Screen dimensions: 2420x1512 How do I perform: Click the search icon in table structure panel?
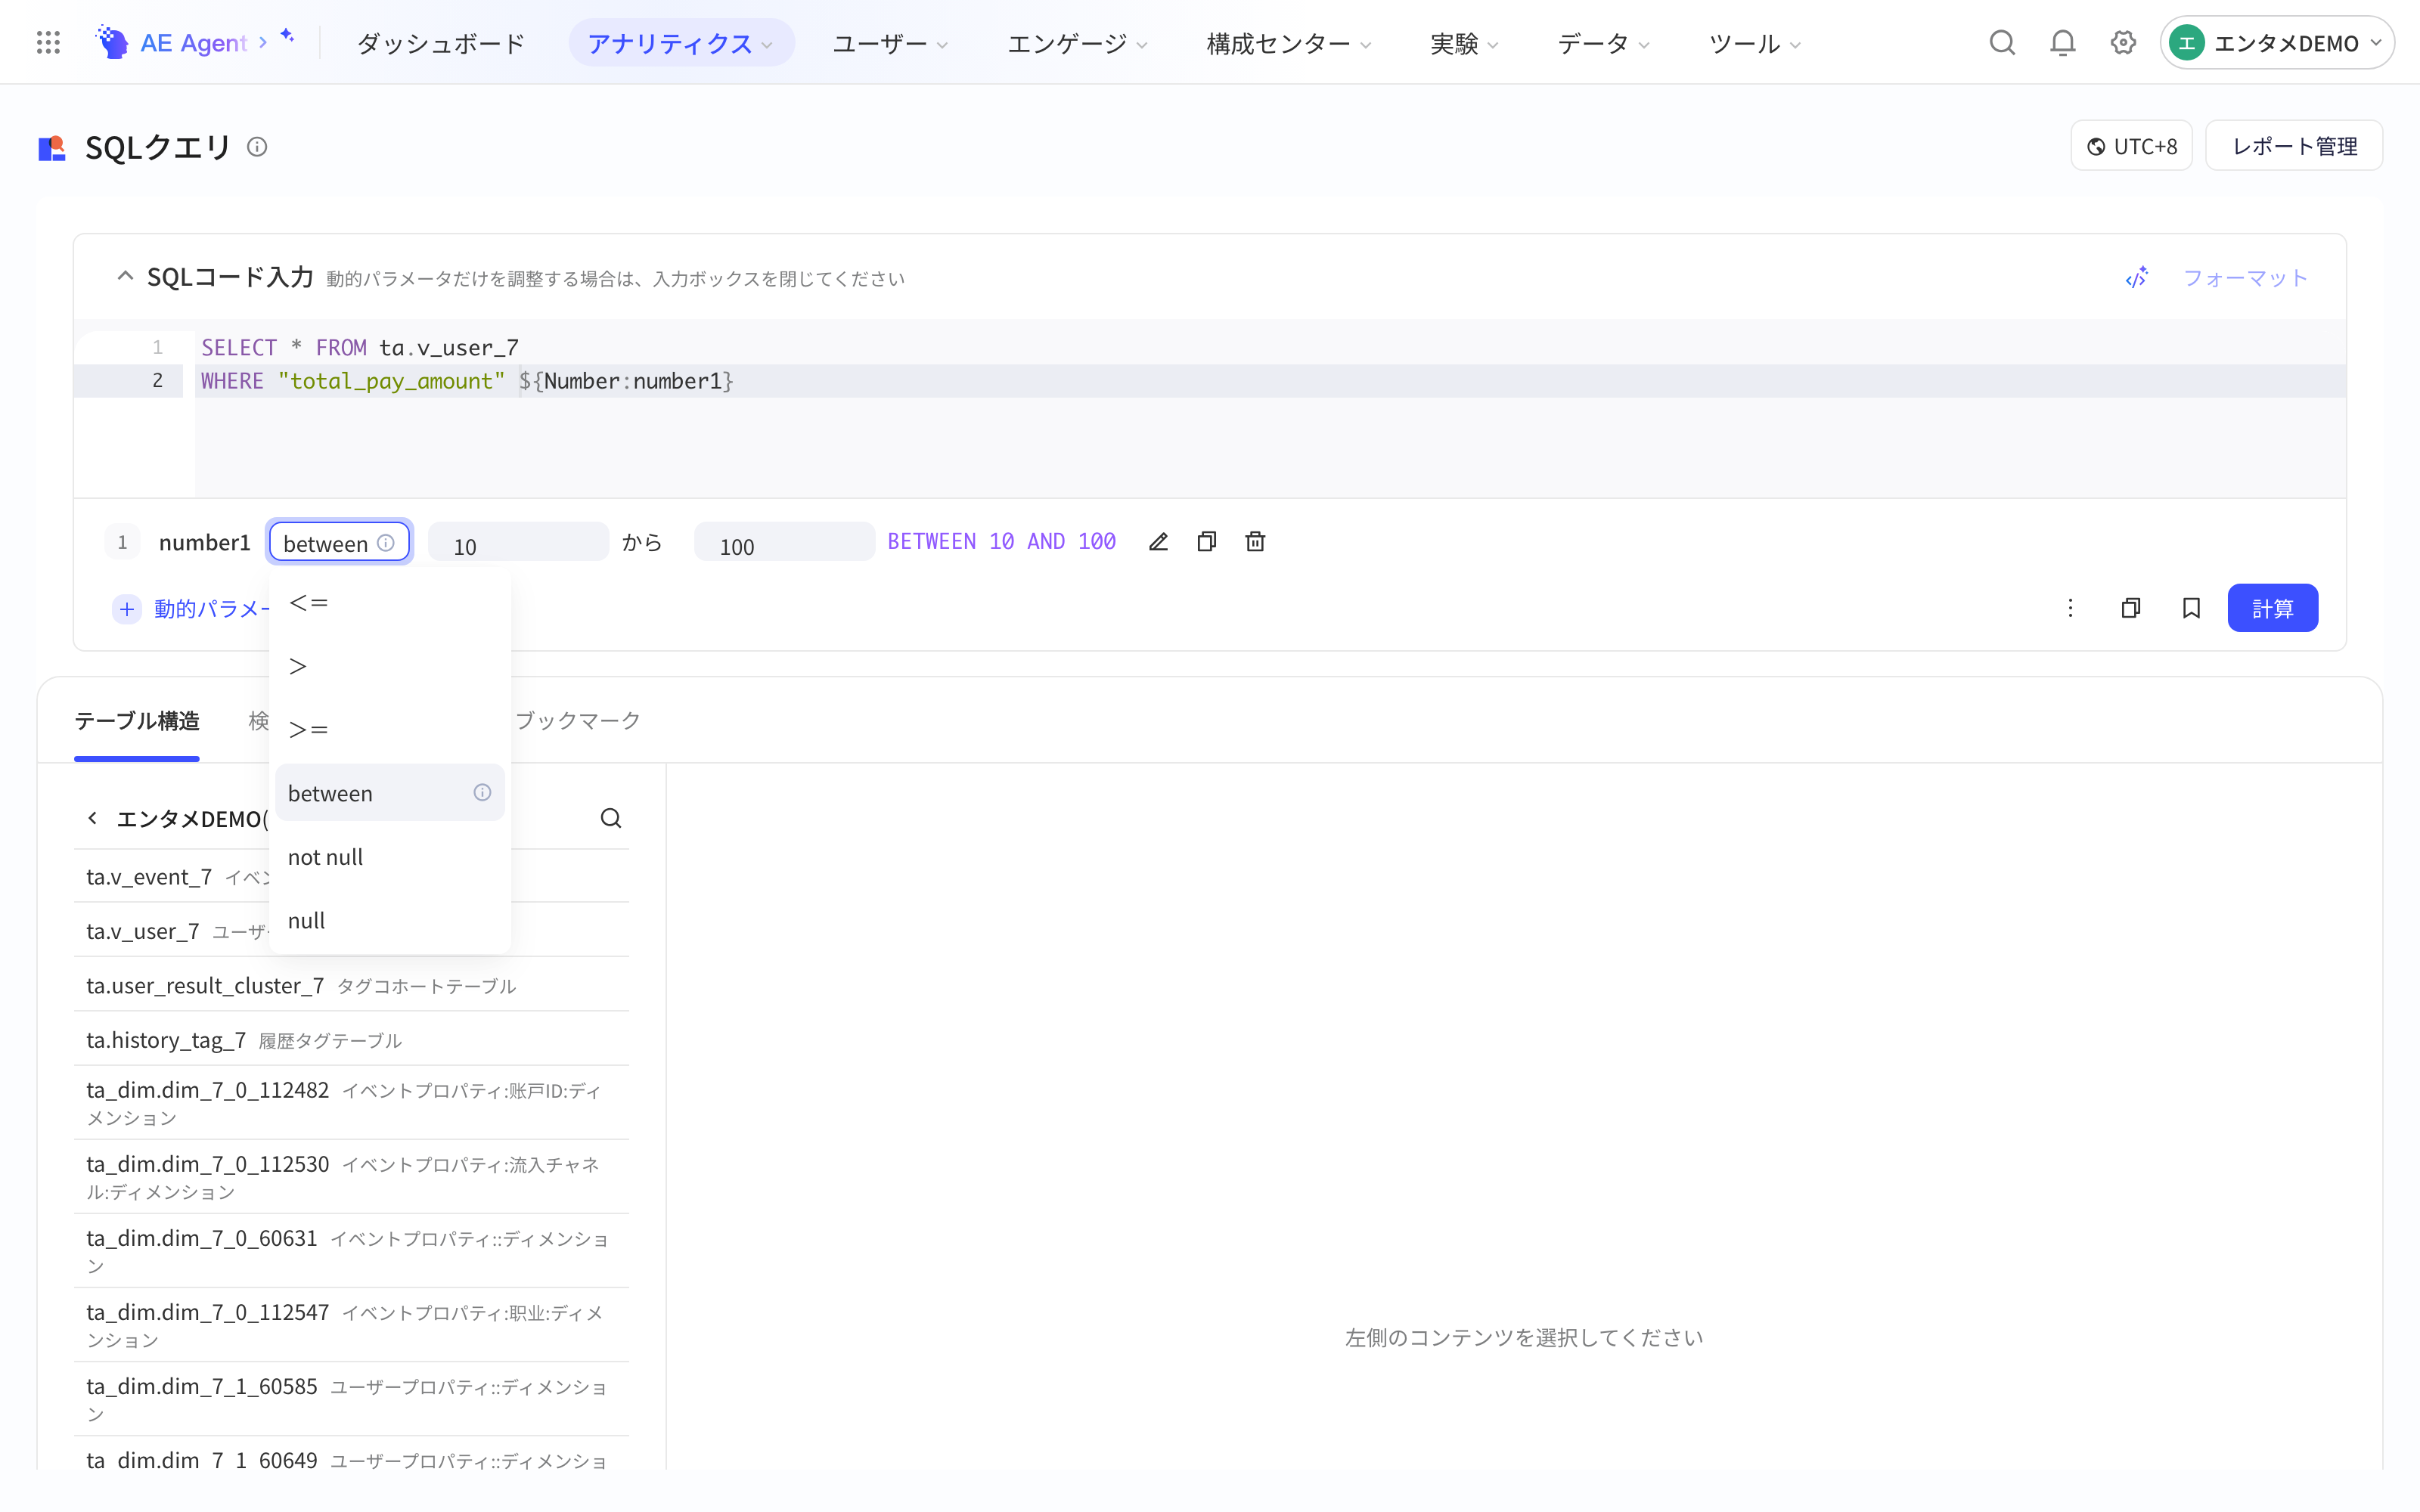pyautogui.click(x=611, y=818)
